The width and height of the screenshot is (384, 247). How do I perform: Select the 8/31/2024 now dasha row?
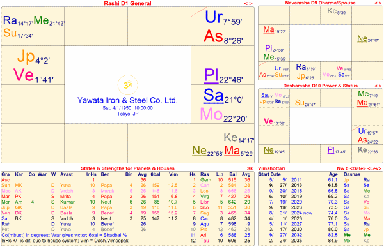tap(321, 213)
